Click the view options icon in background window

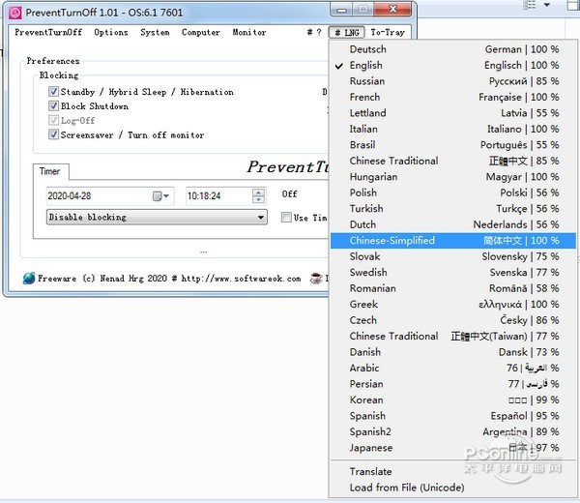tap(529, 5)
